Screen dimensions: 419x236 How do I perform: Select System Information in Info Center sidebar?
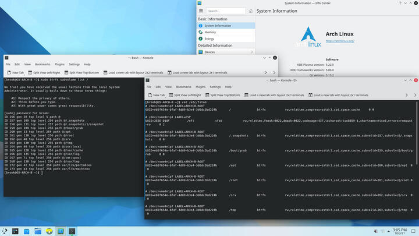(226, 26)
